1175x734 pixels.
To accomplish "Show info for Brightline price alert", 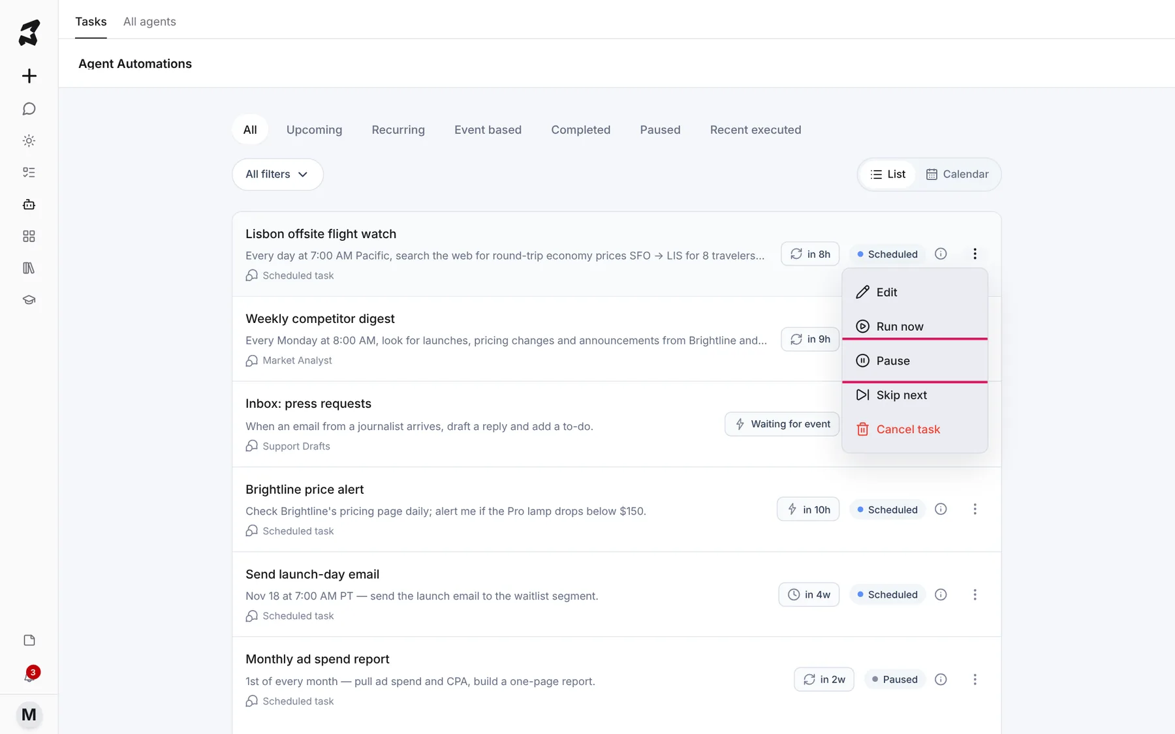I will click(x=941, y=509).
